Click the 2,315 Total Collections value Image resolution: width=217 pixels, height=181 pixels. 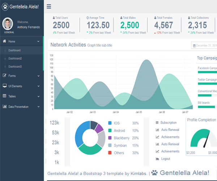(197, 25)
